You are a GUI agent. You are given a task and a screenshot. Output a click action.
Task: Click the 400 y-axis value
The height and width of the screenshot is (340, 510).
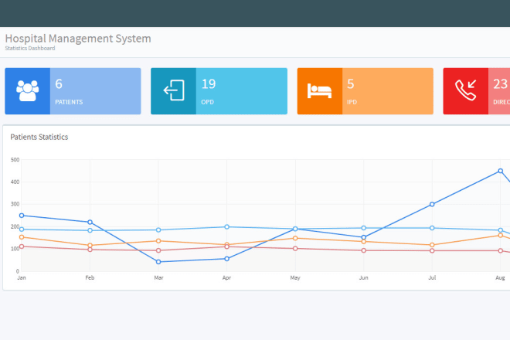[x=15, y=182]
